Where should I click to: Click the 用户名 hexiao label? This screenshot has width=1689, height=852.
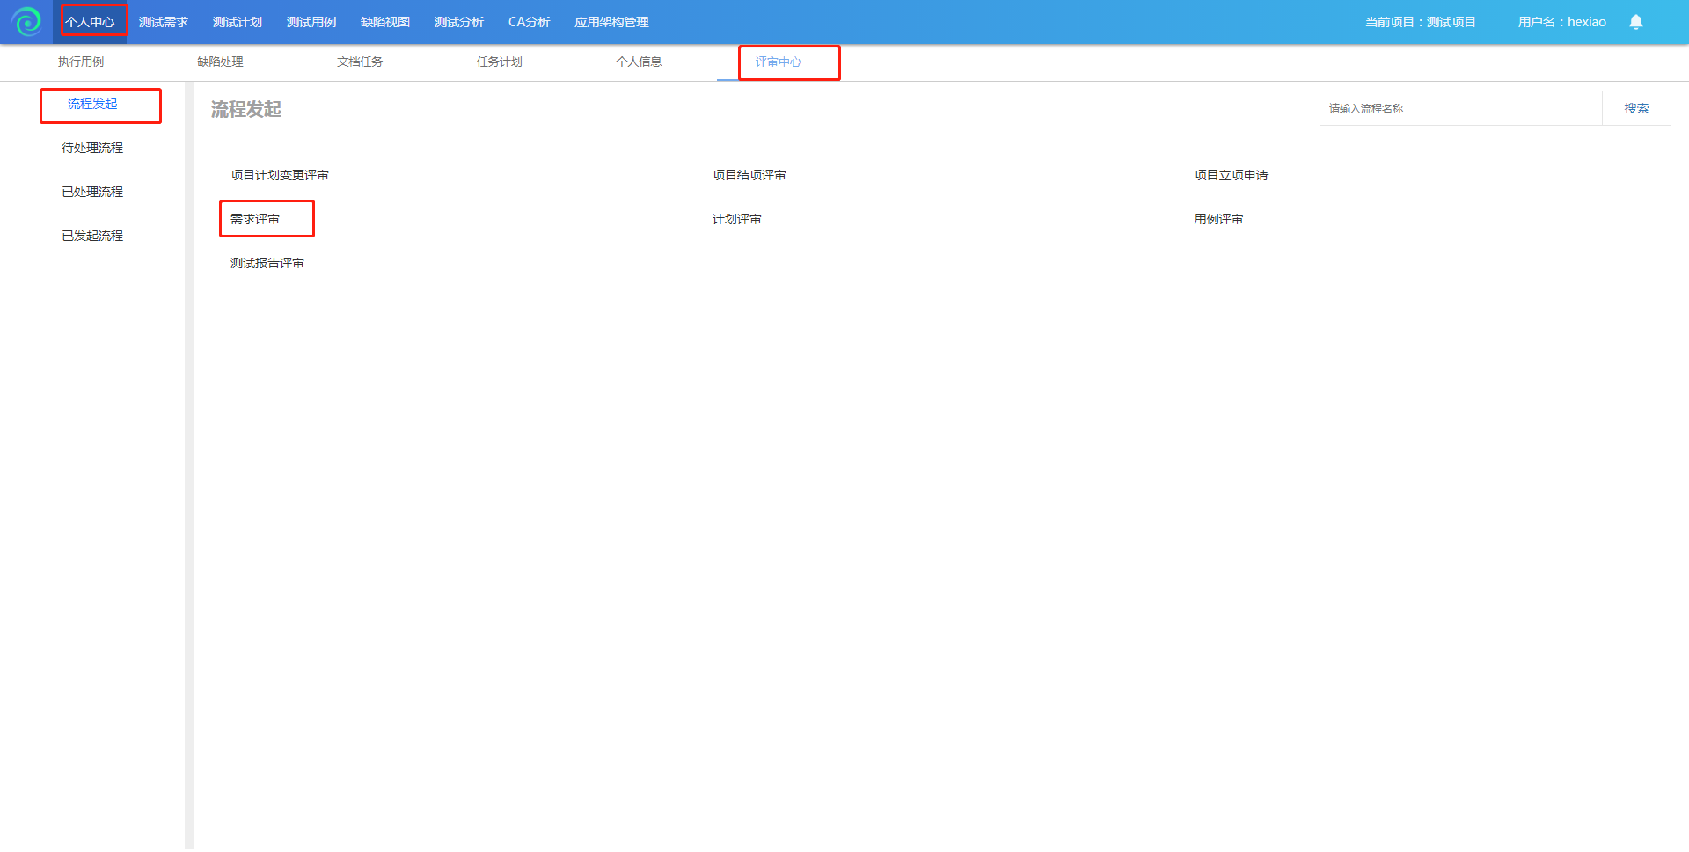click(1561, 22)
